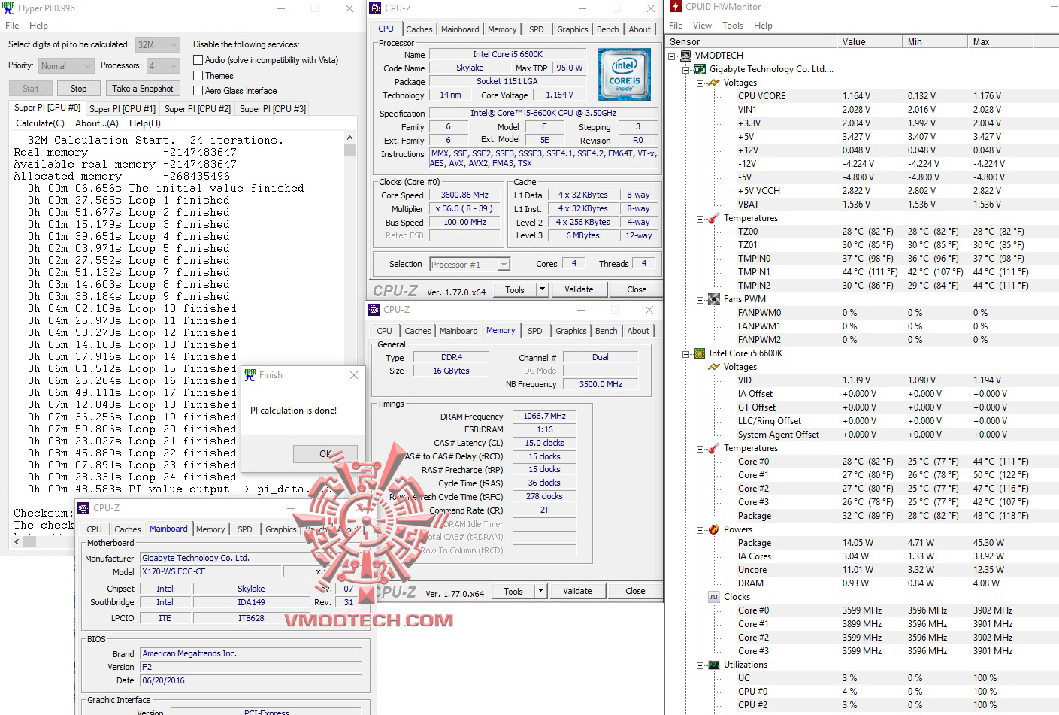This screenshot has width=1059, height=715.
Task: Check the Themes checkbox
Action: click(x=198, y=75)
